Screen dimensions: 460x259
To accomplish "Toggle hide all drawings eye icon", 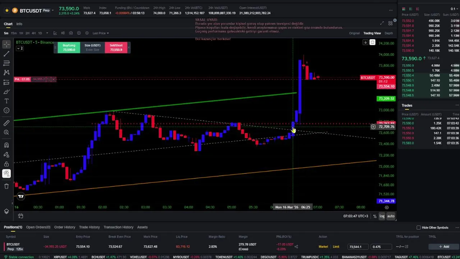I will (x=6, y=174).
